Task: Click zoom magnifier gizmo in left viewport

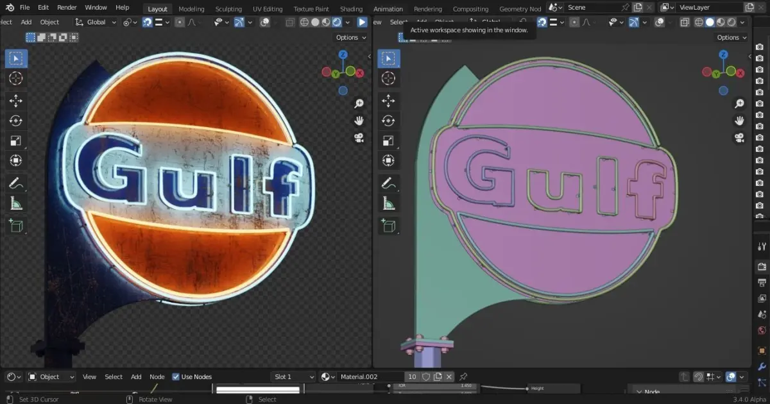Action: pos(359,103)
